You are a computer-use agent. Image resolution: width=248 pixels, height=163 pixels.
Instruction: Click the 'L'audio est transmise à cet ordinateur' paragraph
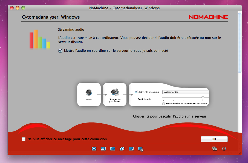pos(140,40)
